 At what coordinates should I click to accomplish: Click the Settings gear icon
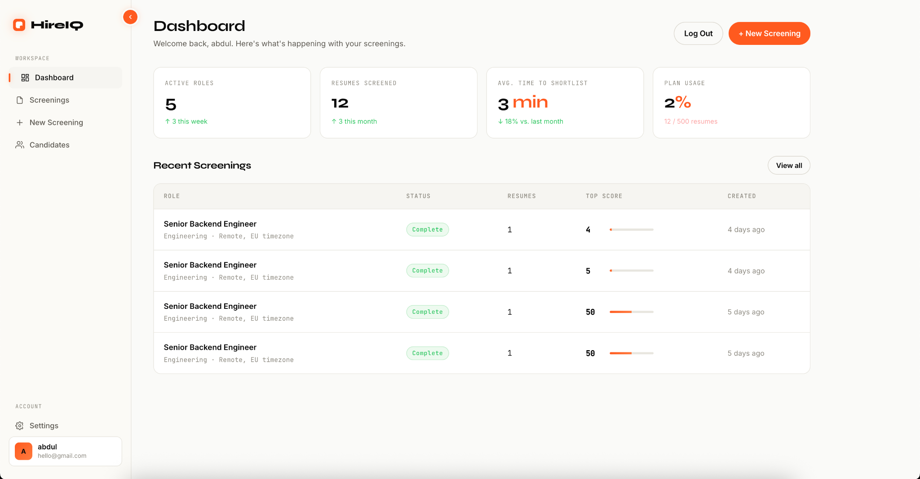coord(20,426)
